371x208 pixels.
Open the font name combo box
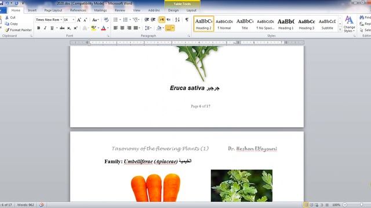(49, 20)
